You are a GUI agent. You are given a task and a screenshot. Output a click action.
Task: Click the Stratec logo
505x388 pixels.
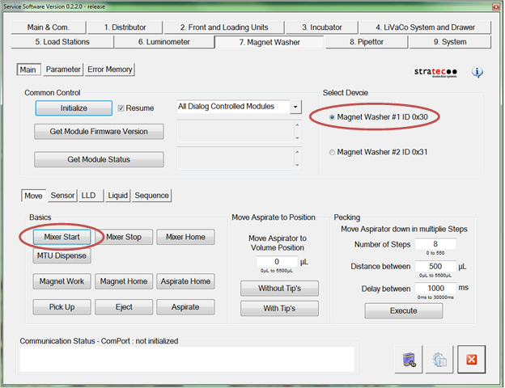(x=436, y=72)
